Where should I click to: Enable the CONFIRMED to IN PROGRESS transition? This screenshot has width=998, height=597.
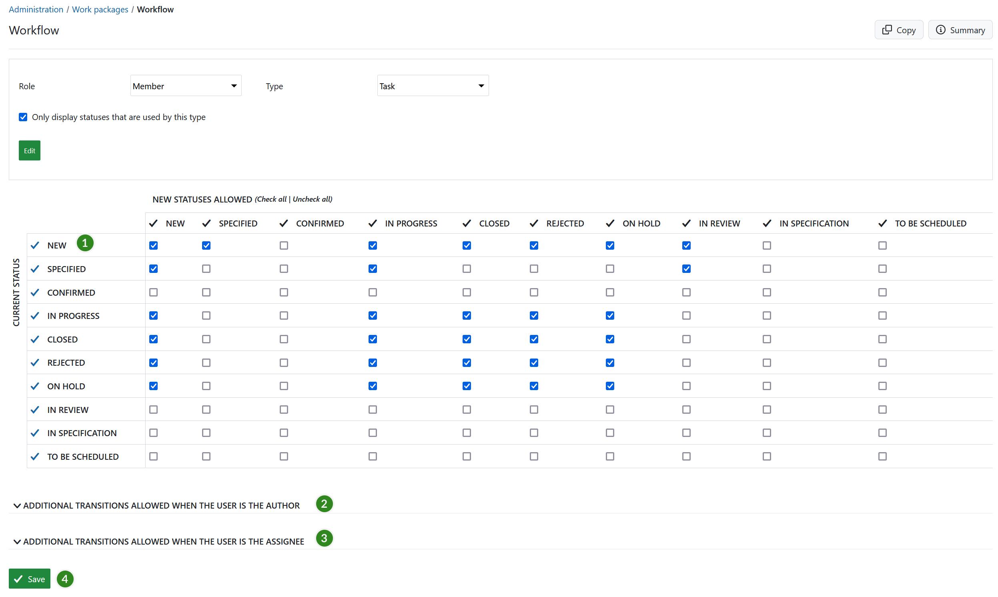click(372, 292)
